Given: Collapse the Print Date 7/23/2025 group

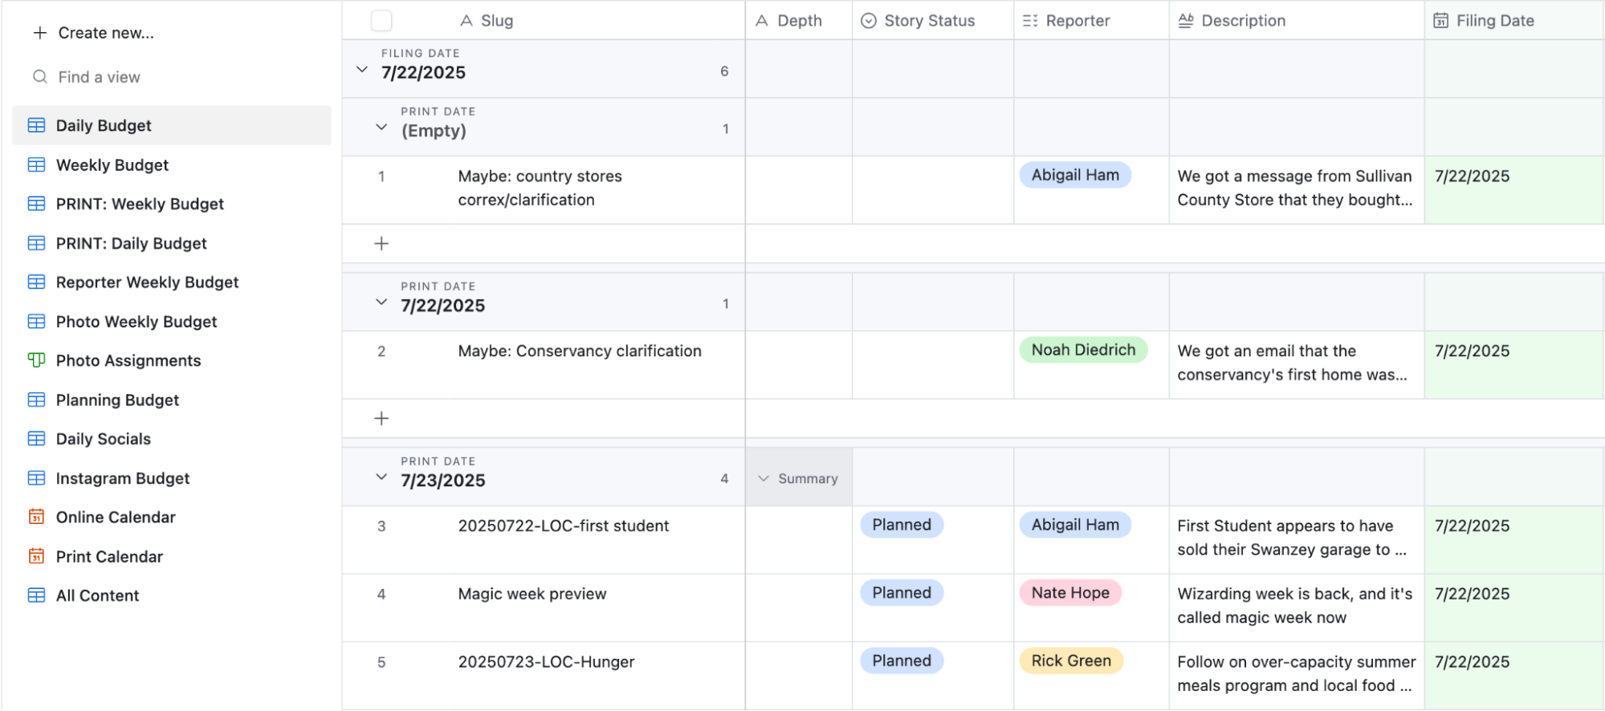Looking at the screenshot, I should tap(381, 477).
